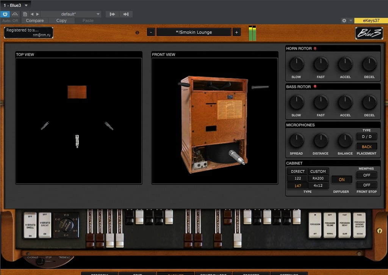Click the arrow-then-bar routing icon
Screen dimensions: 388x275
[x=126, y=14]
